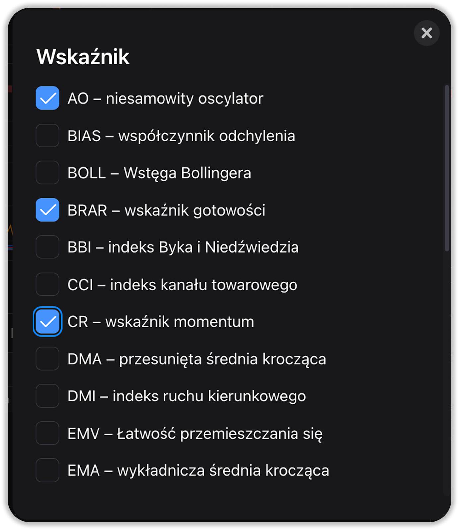Image resolution: width=459 pixels, height=530 pixels.
Task: Check the BOLL Wstęga Bollingera box
Action: click(47, 173)
